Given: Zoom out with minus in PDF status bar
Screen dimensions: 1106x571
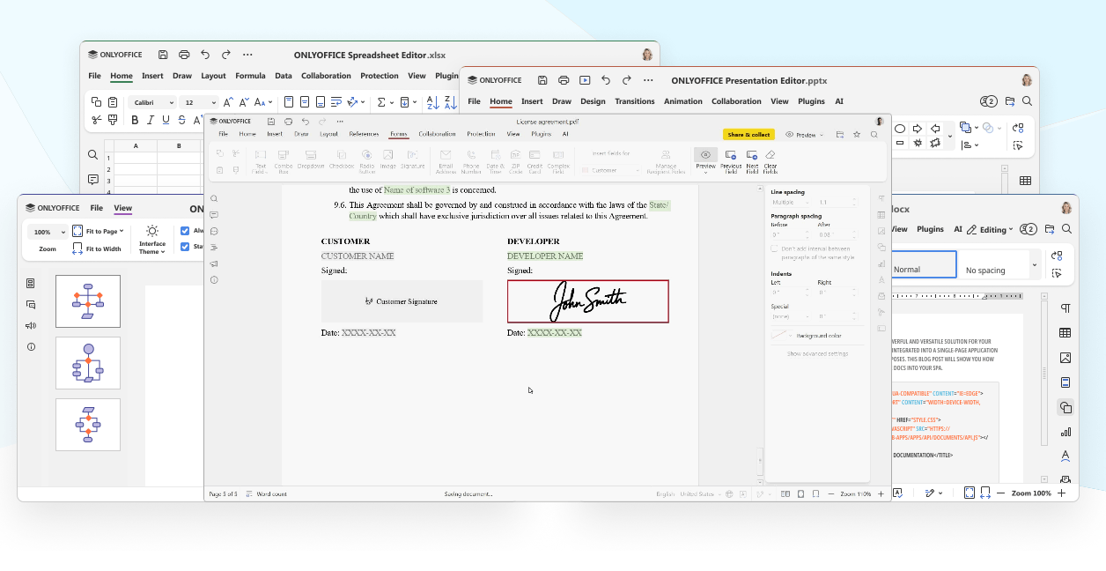Looking at the screenshot, I should [x=833, y=494].
